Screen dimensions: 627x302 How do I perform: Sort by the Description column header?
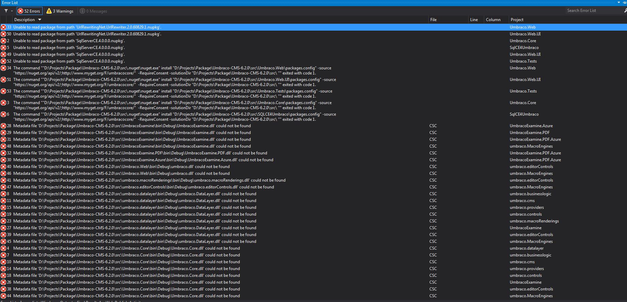pos(25,20)
